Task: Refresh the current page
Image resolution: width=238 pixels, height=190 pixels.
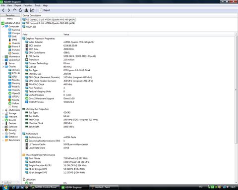Action: pyautogui.click(x=20, y=10)
